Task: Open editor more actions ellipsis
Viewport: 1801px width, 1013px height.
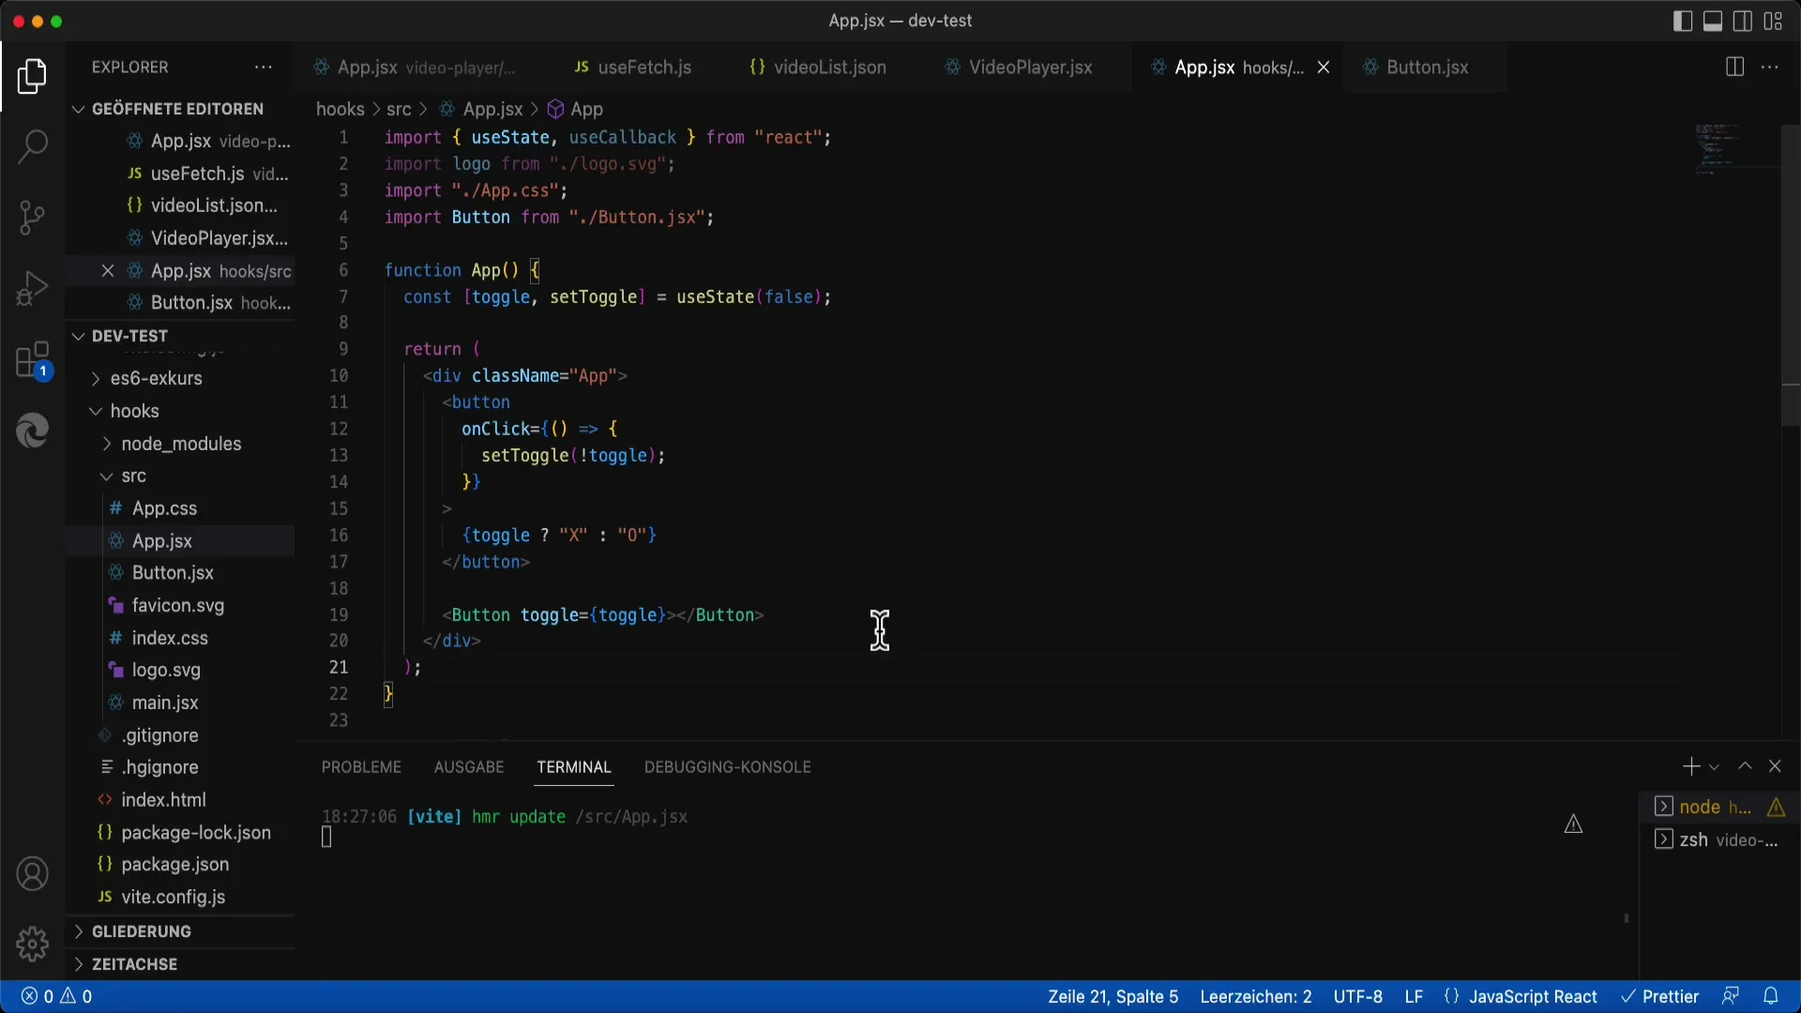Action: 1769,68
